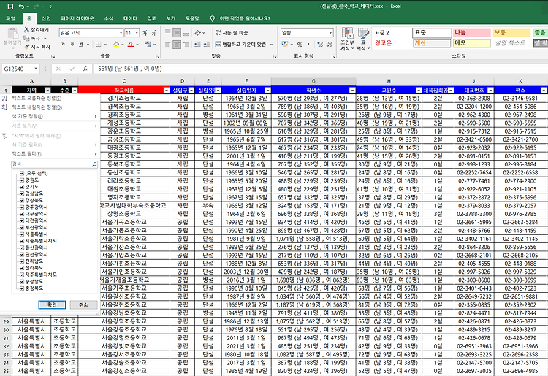Viewport: 548px width, 376px height.
Task: Click the search magnifier in the filter box
Action: (x=94, y=164)
